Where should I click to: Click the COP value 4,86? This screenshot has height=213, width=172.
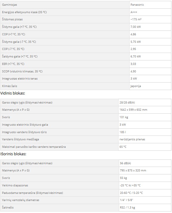133,34
